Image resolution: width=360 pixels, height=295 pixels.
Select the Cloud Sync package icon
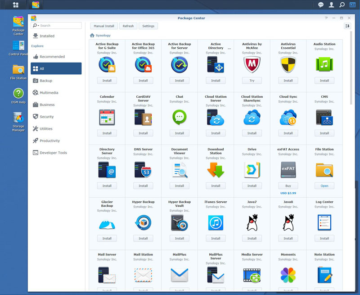[288, 118]
